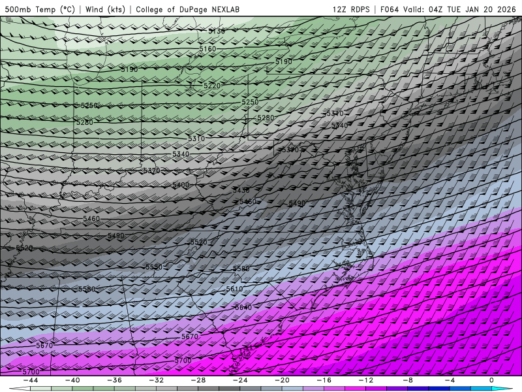Screen dimensions: 522x392
Task: Click the "500mb Temp (°C)" title text
Action: coord(40,9)
